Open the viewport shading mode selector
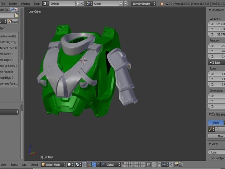This screenshot has width=225, height=169. point(70,165)
